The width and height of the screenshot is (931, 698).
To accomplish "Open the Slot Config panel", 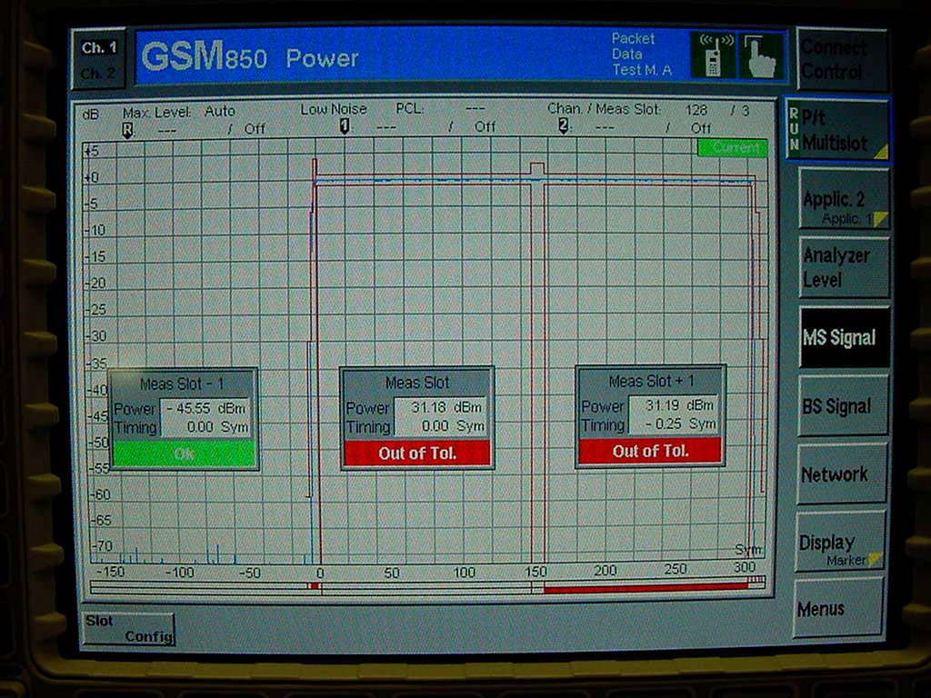I will (x=127, y=627).
